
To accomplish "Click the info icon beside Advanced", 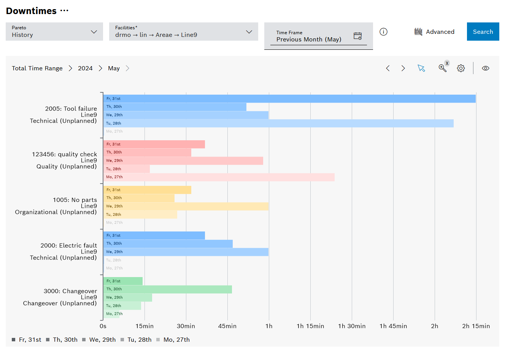I will (383, 32).
